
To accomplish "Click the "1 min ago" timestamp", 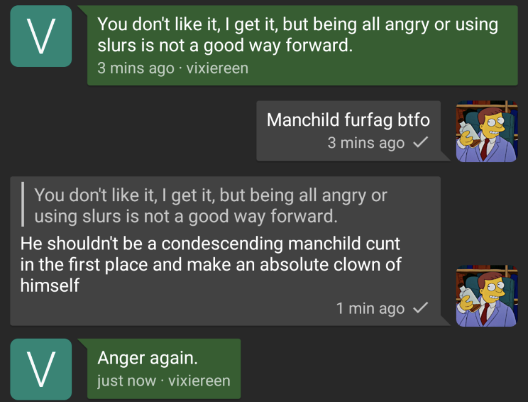I will (x=370, y=309).
